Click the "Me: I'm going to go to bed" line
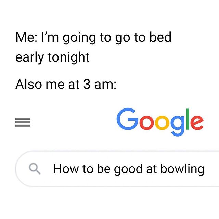 point(93,37)
